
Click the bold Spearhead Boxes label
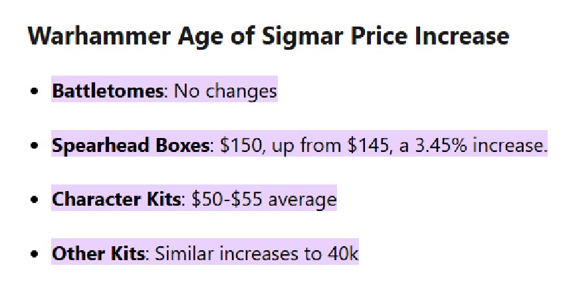(130, 145)
